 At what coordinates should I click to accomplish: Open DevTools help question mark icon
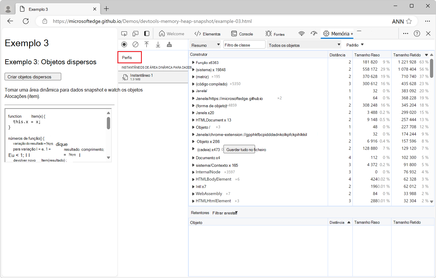pyautogui.click(x=417, y=34)
